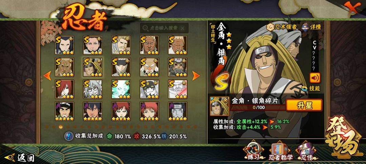366x164 pixels.
Task: Switch to 技能 skills view
Action: pyautogui.click(x=311, y=88)
